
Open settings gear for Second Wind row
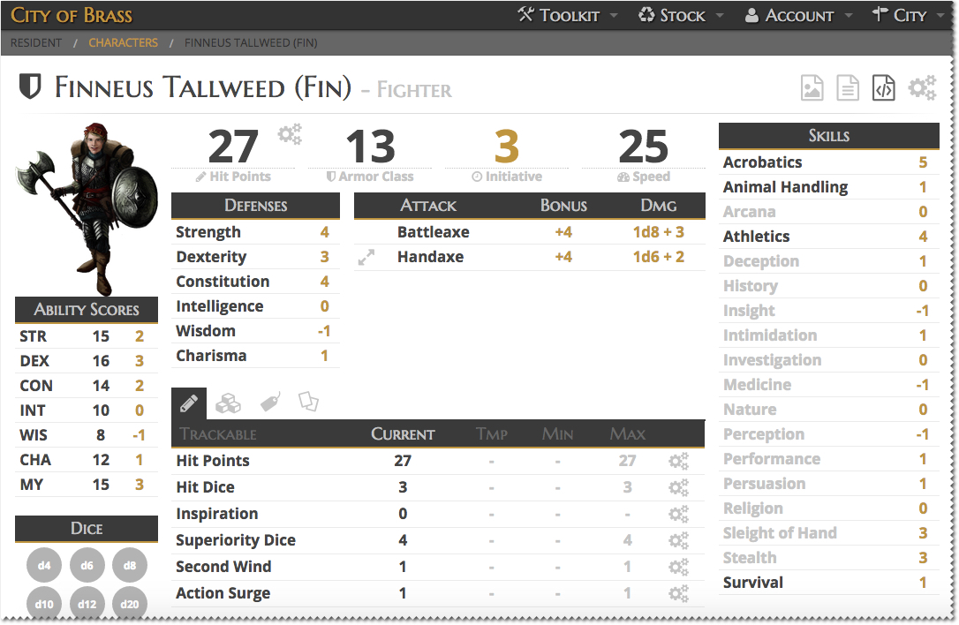(678, 567)
